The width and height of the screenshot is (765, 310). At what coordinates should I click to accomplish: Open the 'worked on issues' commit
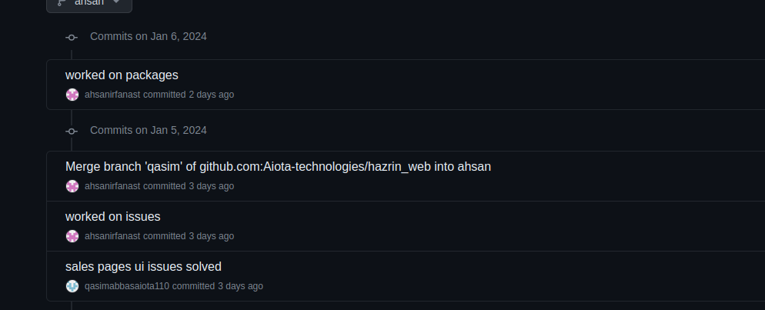click(112, 217)
